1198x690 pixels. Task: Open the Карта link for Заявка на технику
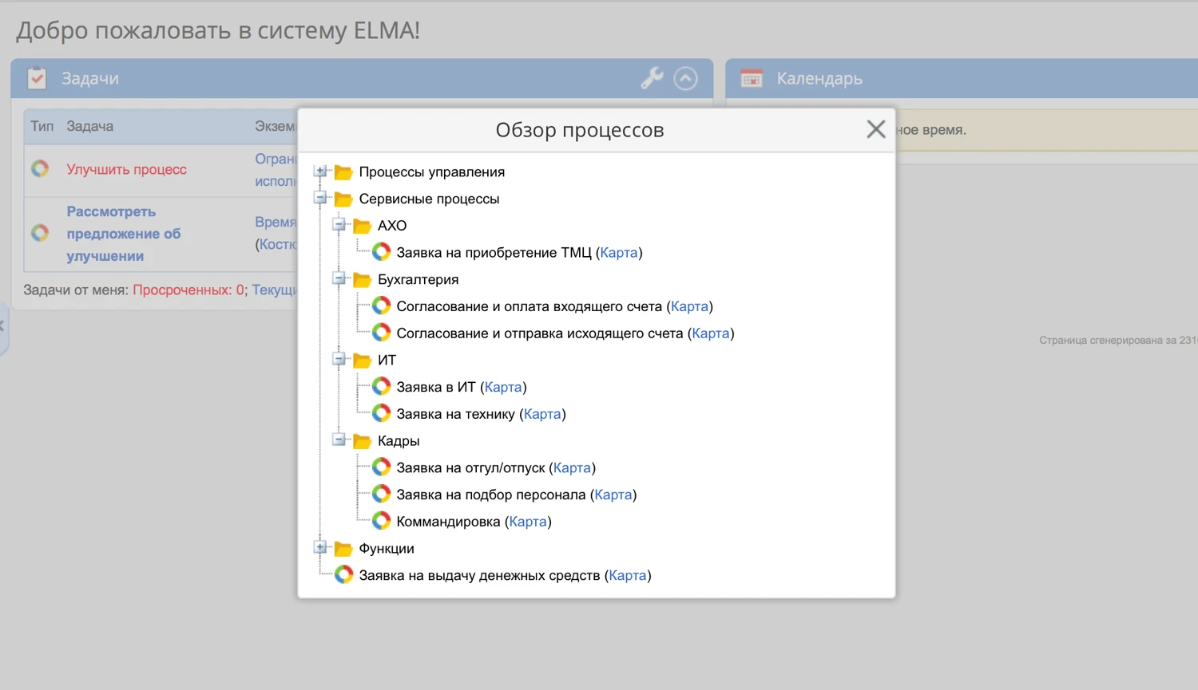click(543, 413)
